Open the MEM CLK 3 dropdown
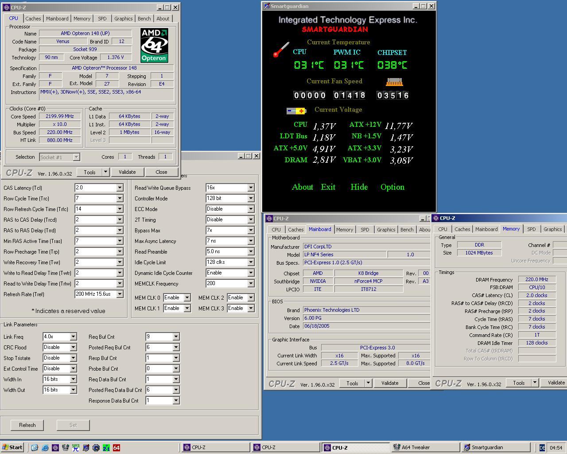The height and width of the screenshot is (454, 567). click(251, 308)
